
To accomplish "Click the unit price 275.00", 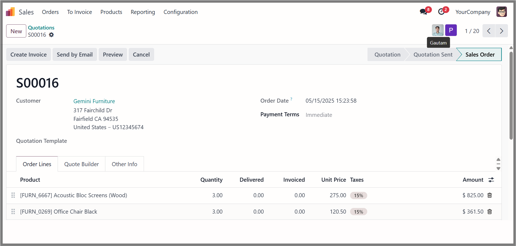I will 338,195.
